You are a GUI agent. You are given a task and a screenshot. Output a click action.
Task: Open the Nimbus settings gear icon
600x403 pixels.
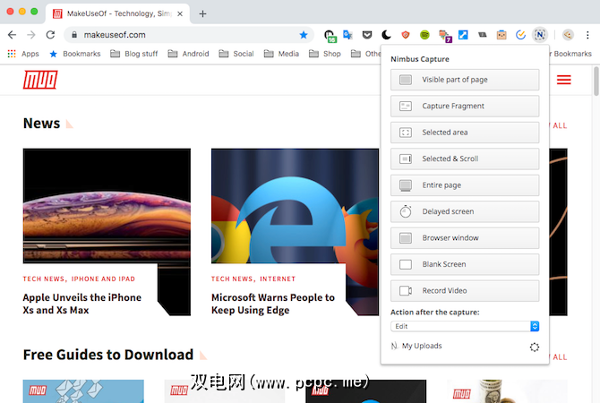pos(535,347)
